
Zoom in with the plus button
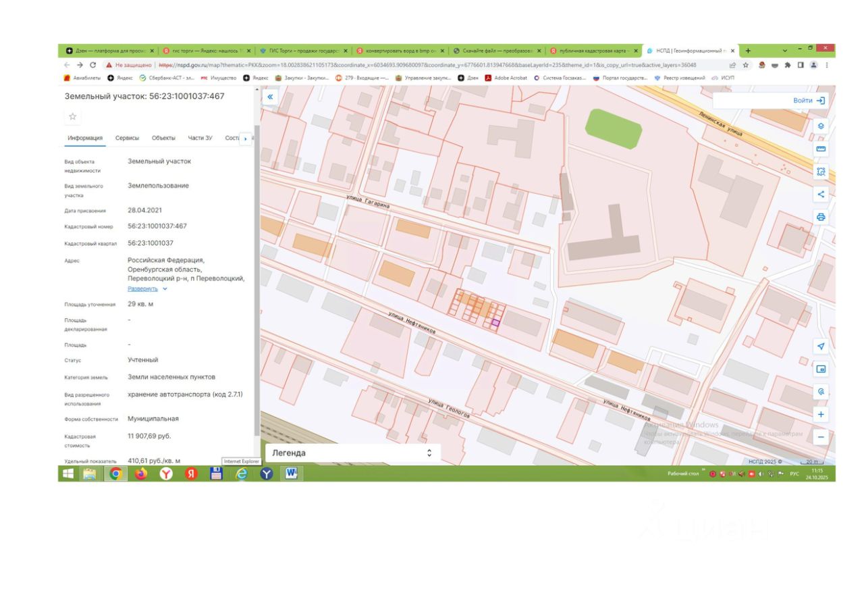(821, 414)
